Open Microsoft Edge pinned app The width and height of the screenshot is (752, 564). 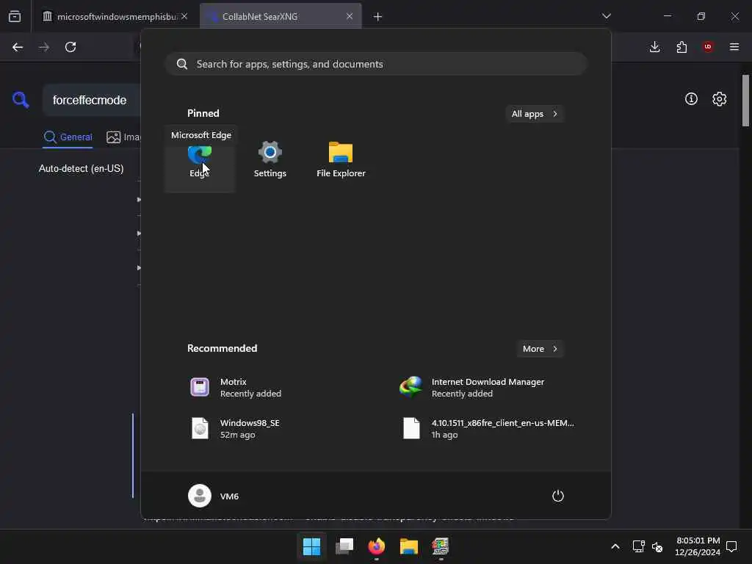[200, 160]
